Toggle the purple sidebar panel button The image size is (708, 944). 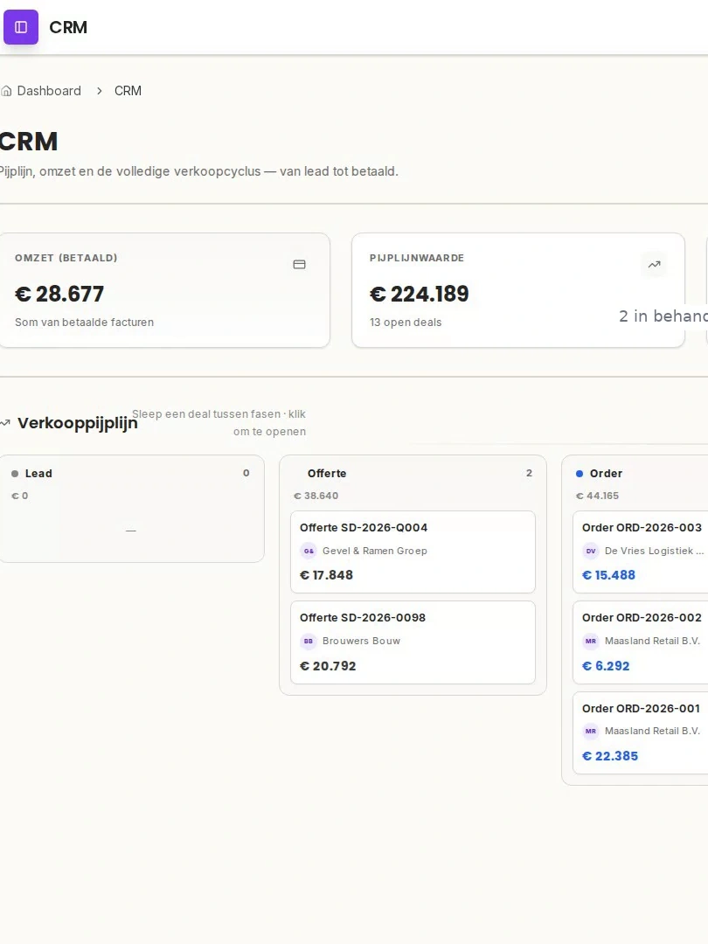(x=21, y=27)
